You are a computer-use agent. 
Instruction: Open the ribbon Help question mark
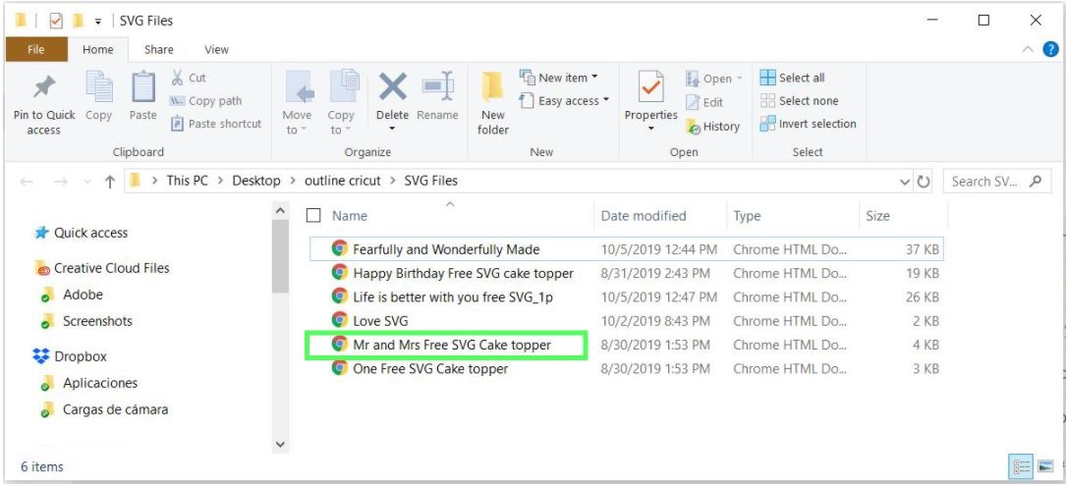(x=1050, y=49)
